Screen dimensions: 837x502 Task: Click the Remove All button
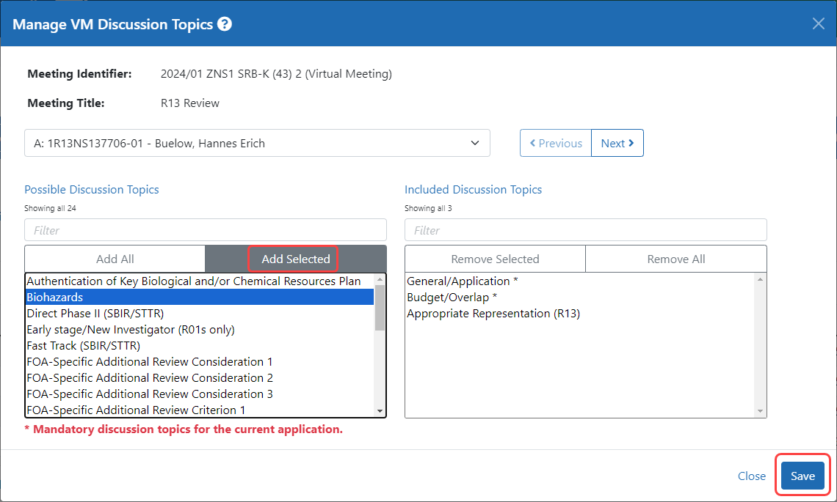675,259
